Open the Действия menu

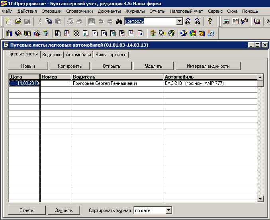coord(27,12)
